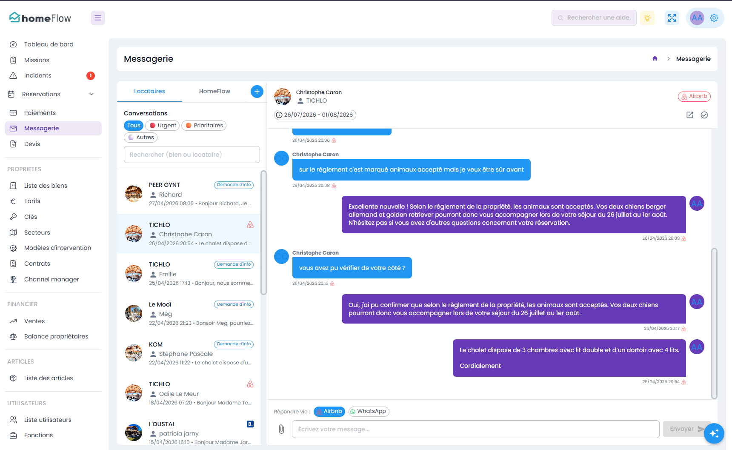732x450 pixels.
Task: Open Incidents section
Action: point(53,75)
